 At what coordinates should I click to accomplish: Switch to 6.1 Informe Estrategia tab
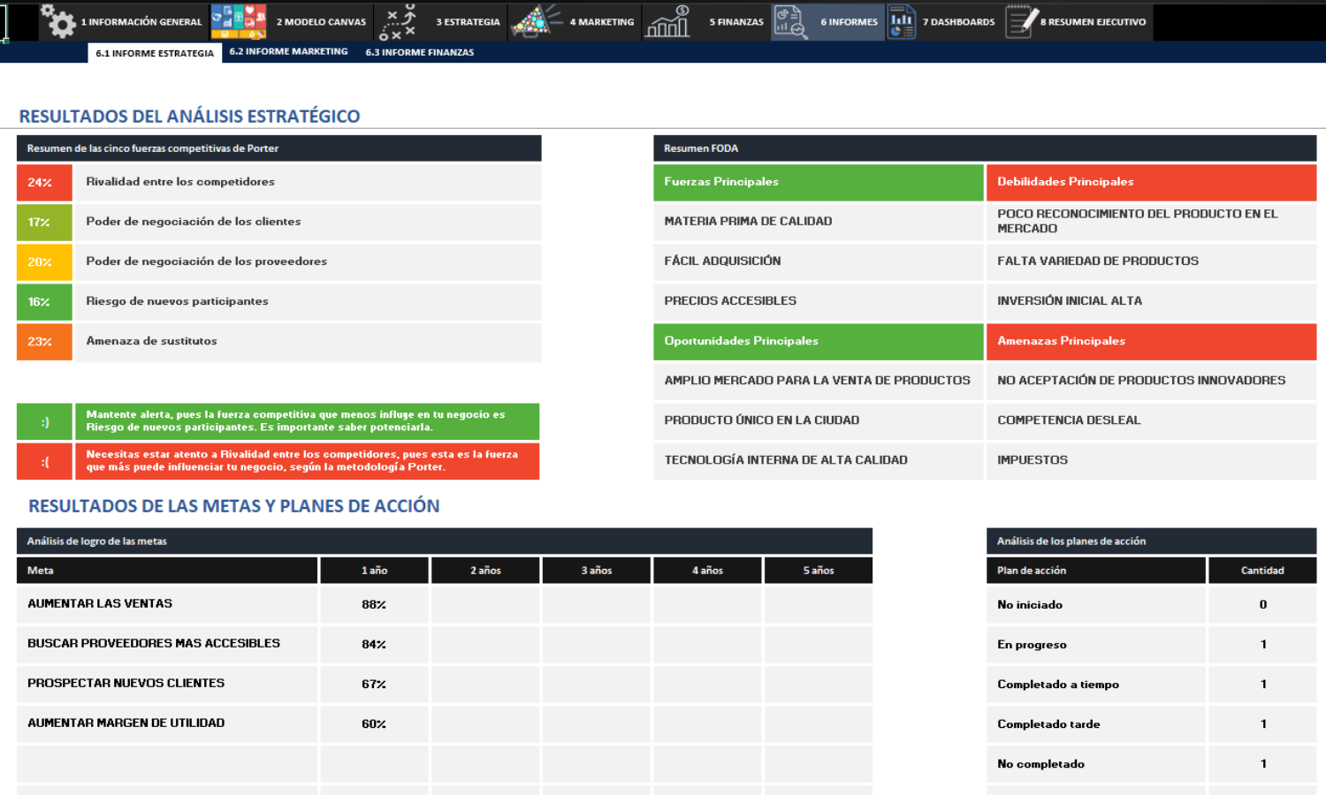tap(155, 53)
